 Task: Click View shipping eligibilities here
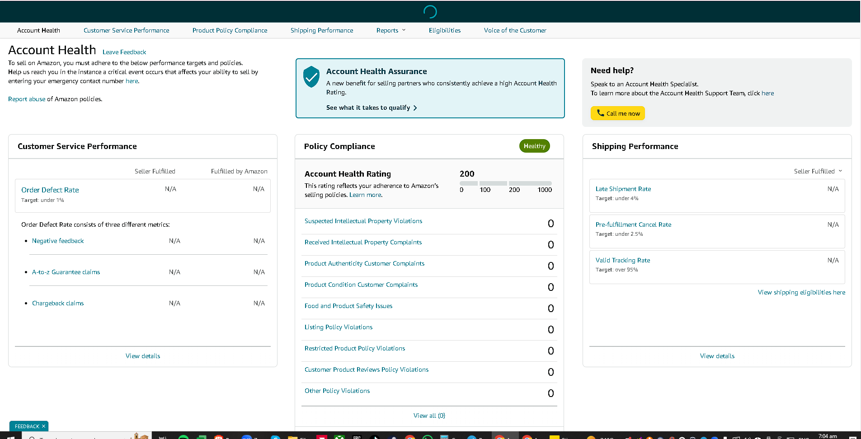click(x=801, y=292)
